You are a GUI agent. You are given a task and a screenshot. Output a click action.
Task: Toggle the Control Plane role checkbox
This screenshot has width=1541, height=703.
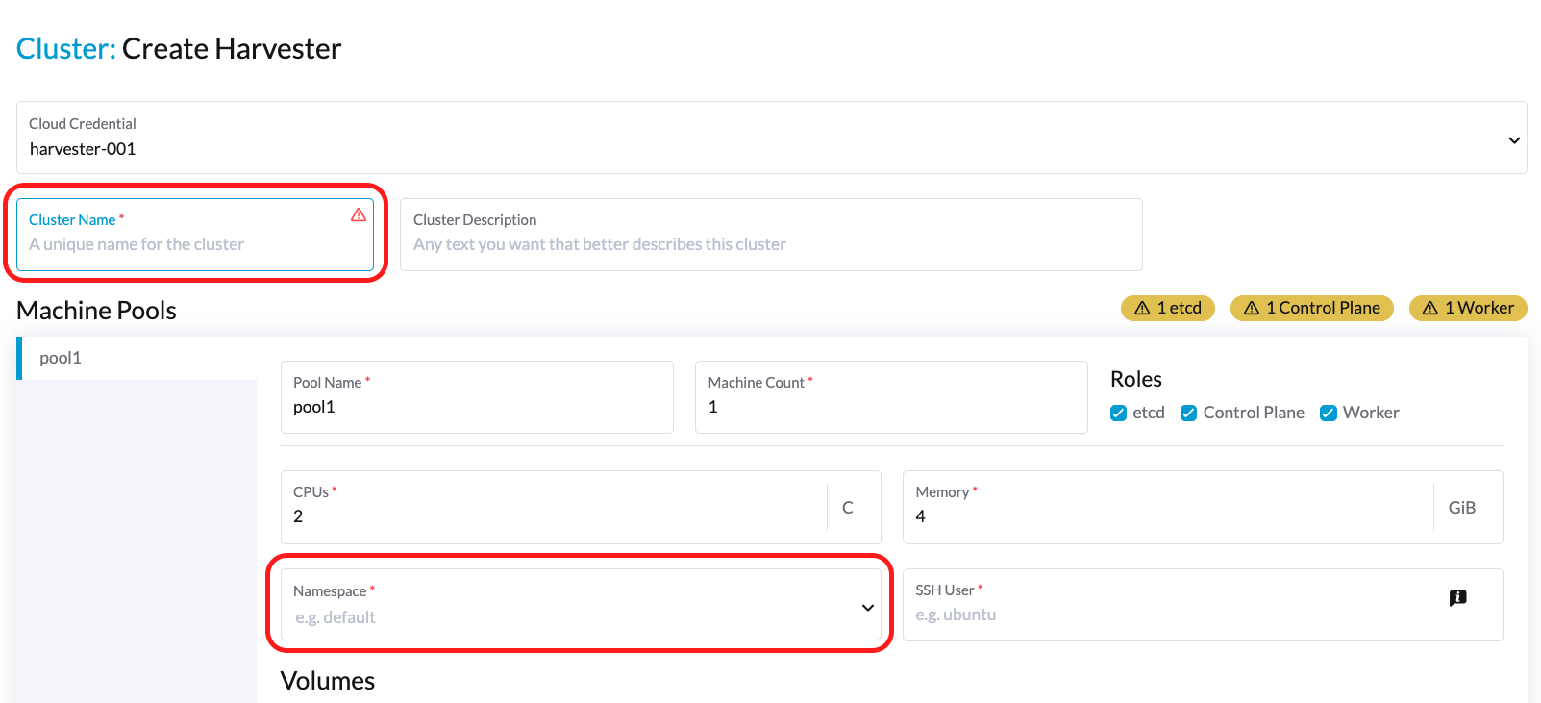(x=1189, y=413)
